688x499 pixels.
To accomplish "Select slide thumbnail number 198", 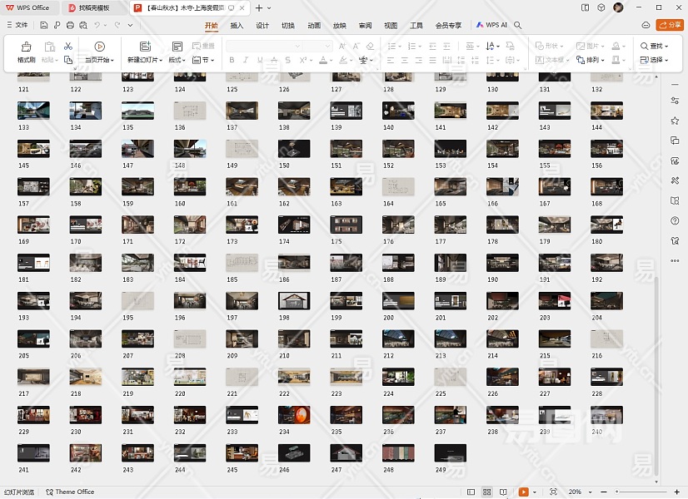I will (x=294, y=300).
